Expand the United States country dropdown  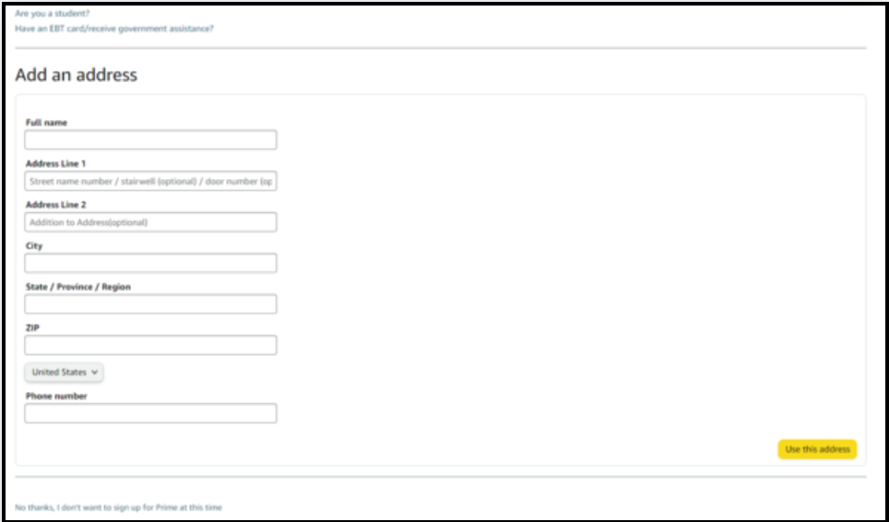(x=65, y=373)
